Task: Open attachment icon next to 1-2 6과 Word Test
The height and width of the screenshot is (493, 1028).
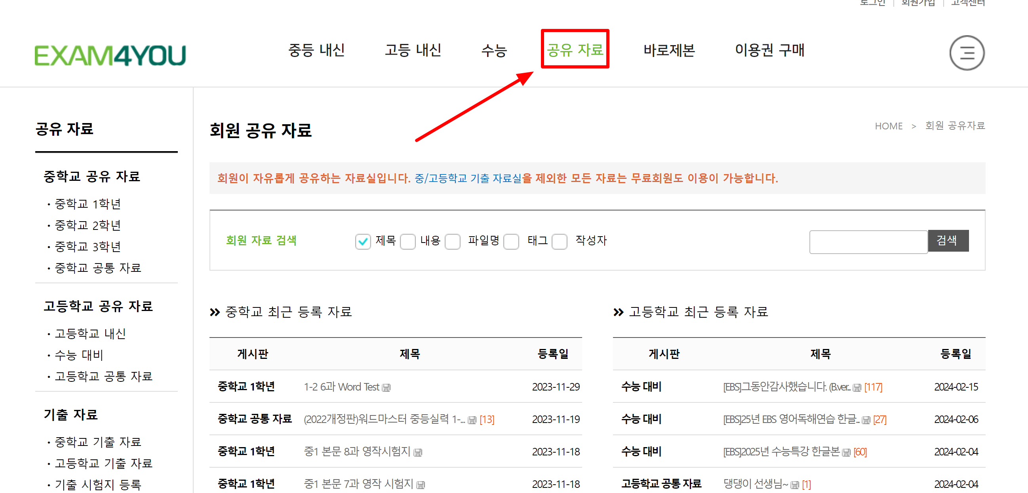Action: click(x=386, y=387)
